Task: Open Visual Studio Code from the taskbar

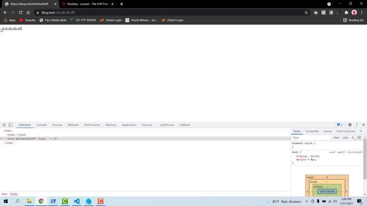Action: 77,201
